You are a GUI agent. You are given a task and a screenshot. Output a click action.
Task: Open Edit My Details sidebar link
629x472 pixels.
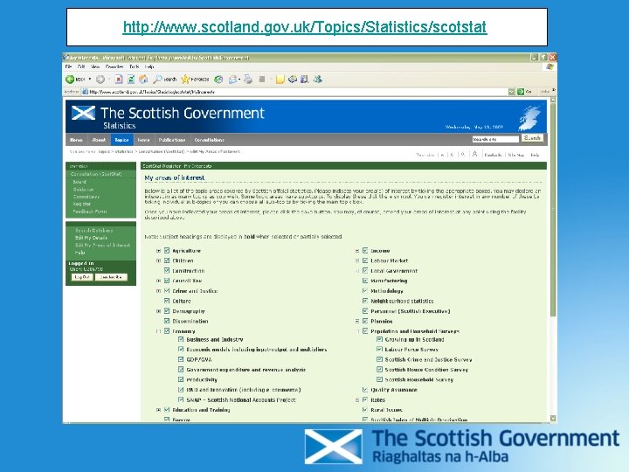pos(91,238)
